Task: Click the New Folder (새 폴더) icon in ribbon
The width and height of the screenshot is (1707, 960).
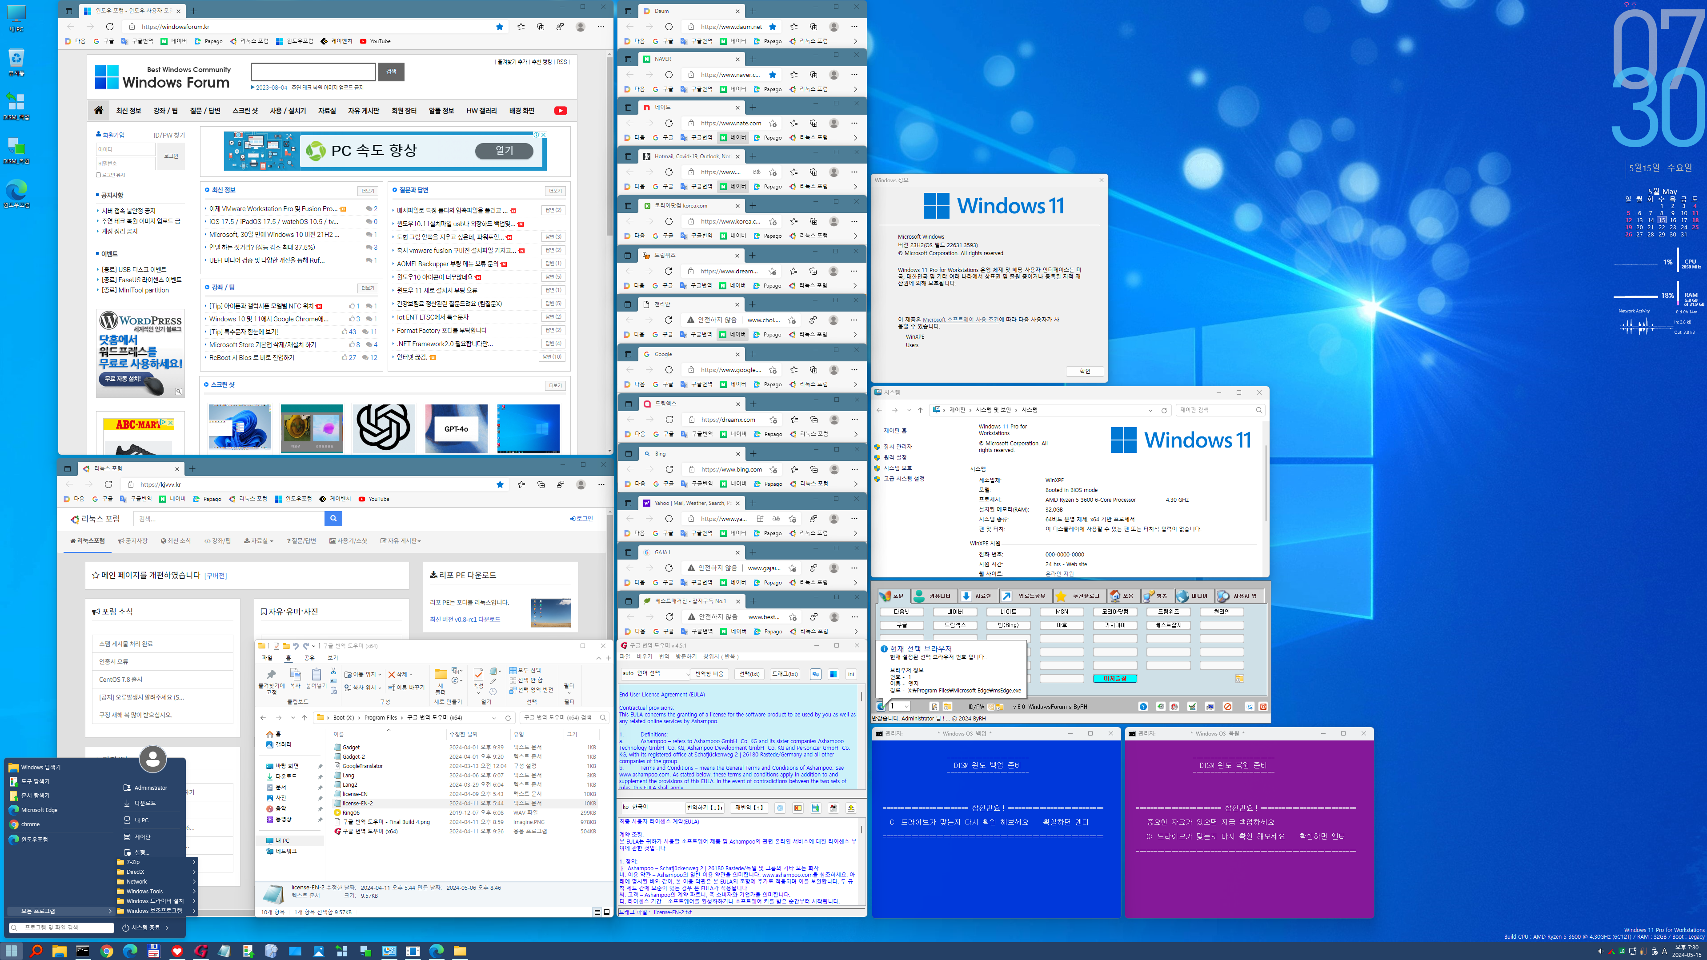Action: [441, 674]
